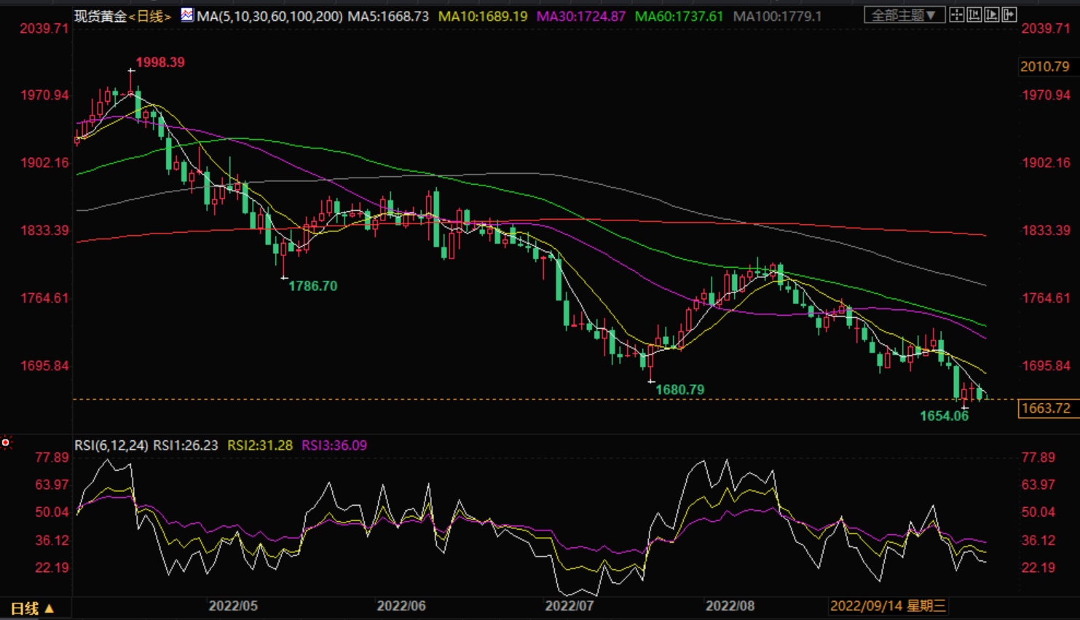
Task: Click the jump-to-start chart icon
Action: pos(974,15)
